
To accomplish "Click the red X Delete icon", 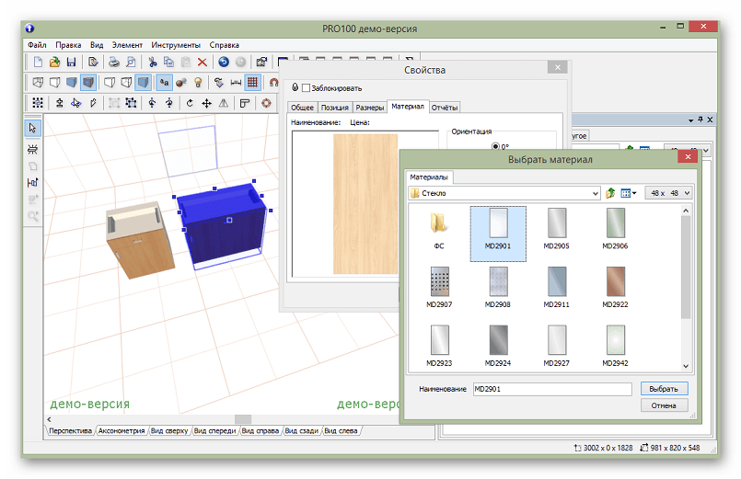I will coord(203,63).
